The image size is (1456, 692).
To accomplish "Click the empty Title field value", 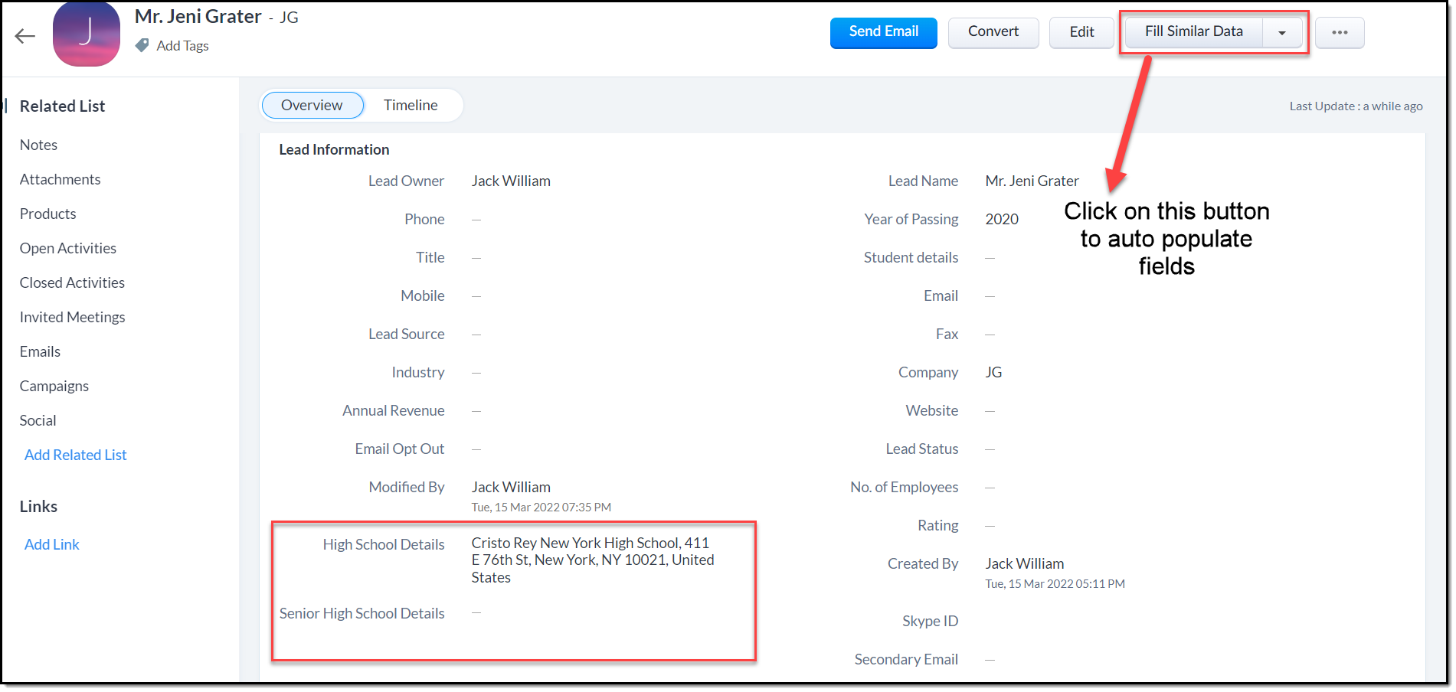I will (476, 258).
